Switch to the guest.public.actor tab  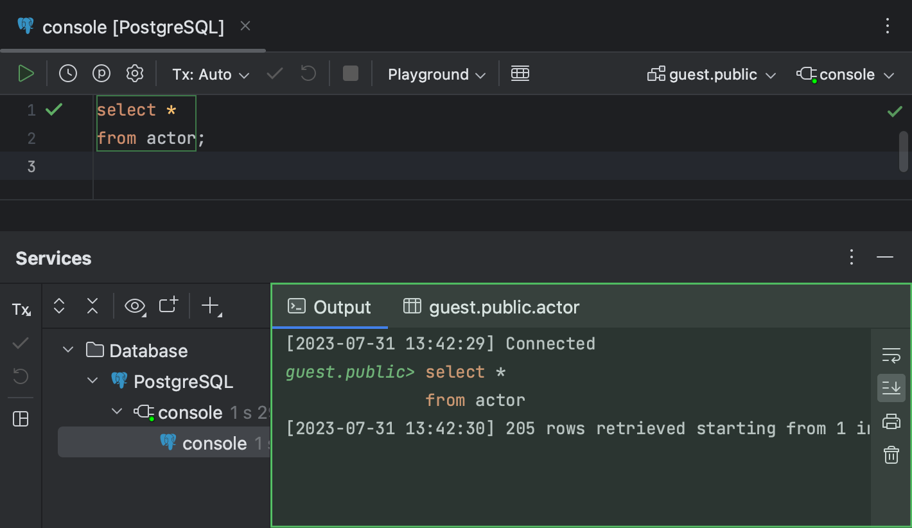coord(503,307)
